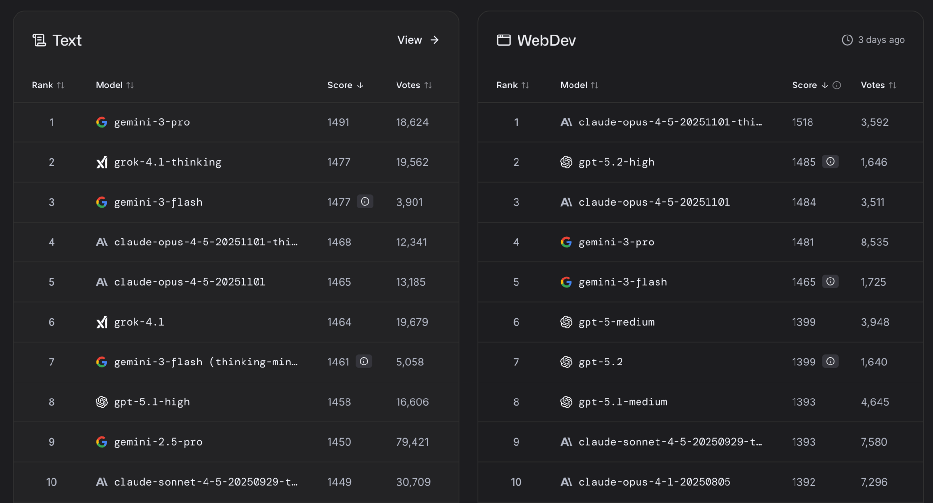Screen dimensions: 933x503
Task: Select the claude-opus-4-1-20250805 model name
Action: coord(654,482)
